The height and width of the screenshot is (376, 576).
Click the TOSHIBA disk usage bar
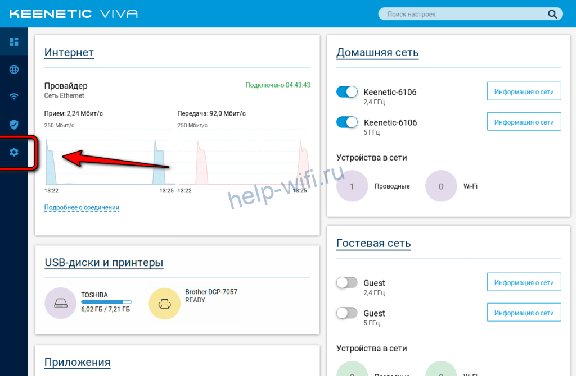point(106,302)
